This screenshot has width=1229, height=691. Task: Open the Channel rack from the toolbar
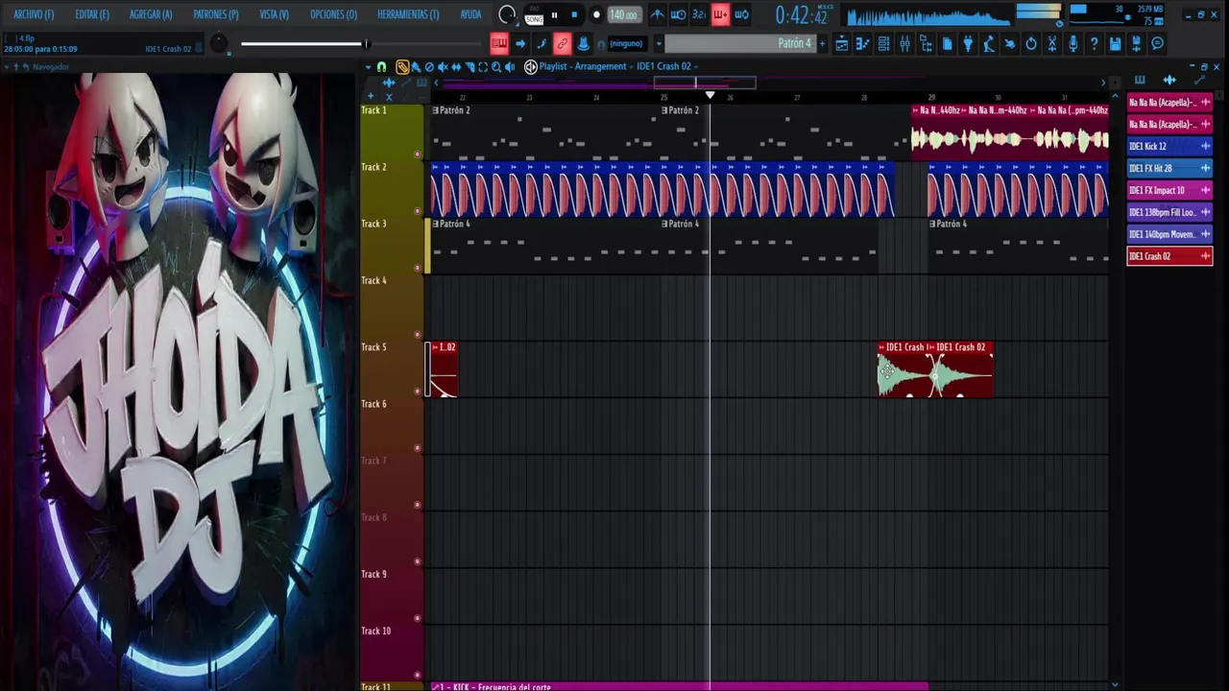(883, 43)
